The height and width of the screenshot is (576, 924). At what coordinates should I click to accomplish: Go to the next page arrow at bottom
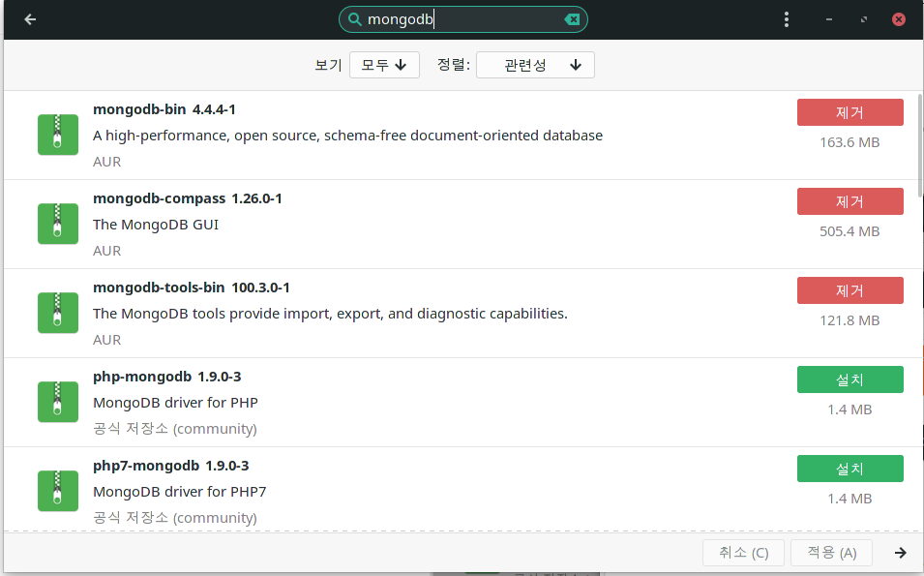pos(900,553)
